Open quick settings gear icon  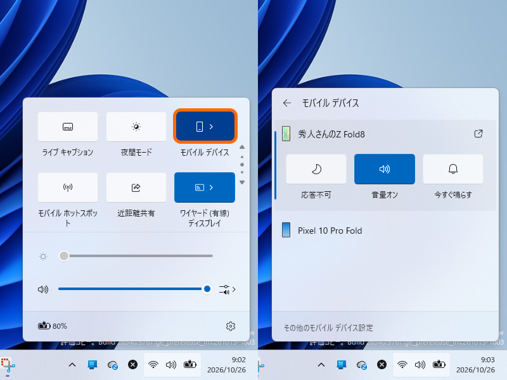[231, 326]
